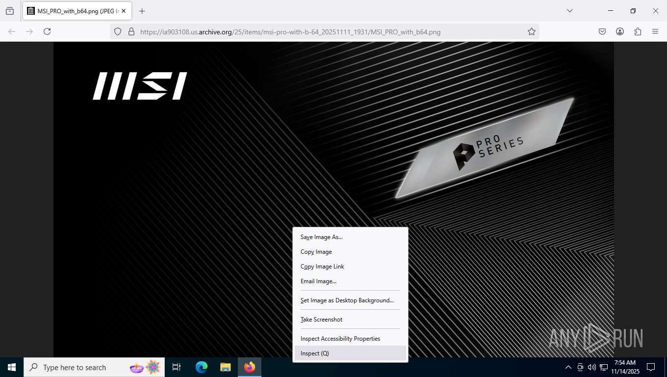The image size is (667, 377).
Task: Open the Firefox account icon
Action: tap(620, 31)
